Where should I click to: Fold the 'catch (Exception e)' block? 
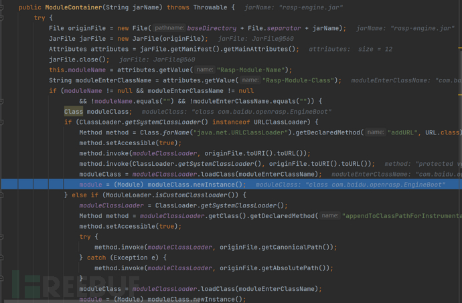tap(3, 258)
